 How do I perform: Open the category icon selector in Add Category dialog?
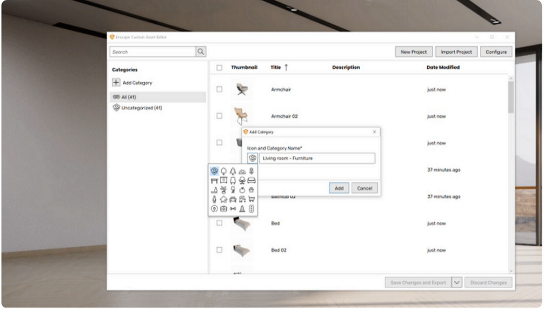pos(253,158)
